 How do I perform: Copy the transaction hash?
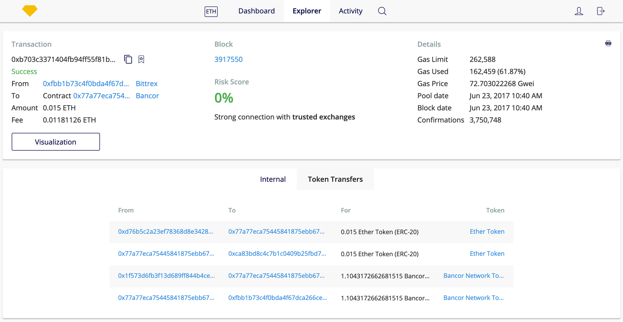click(x=128, y=59)
